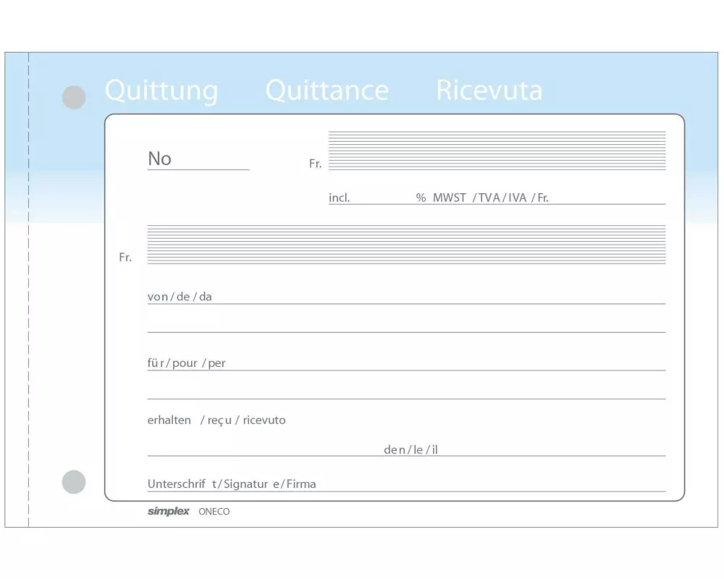
Task: Click the dashed perforation line on left edge
Action: pos(29,289)
